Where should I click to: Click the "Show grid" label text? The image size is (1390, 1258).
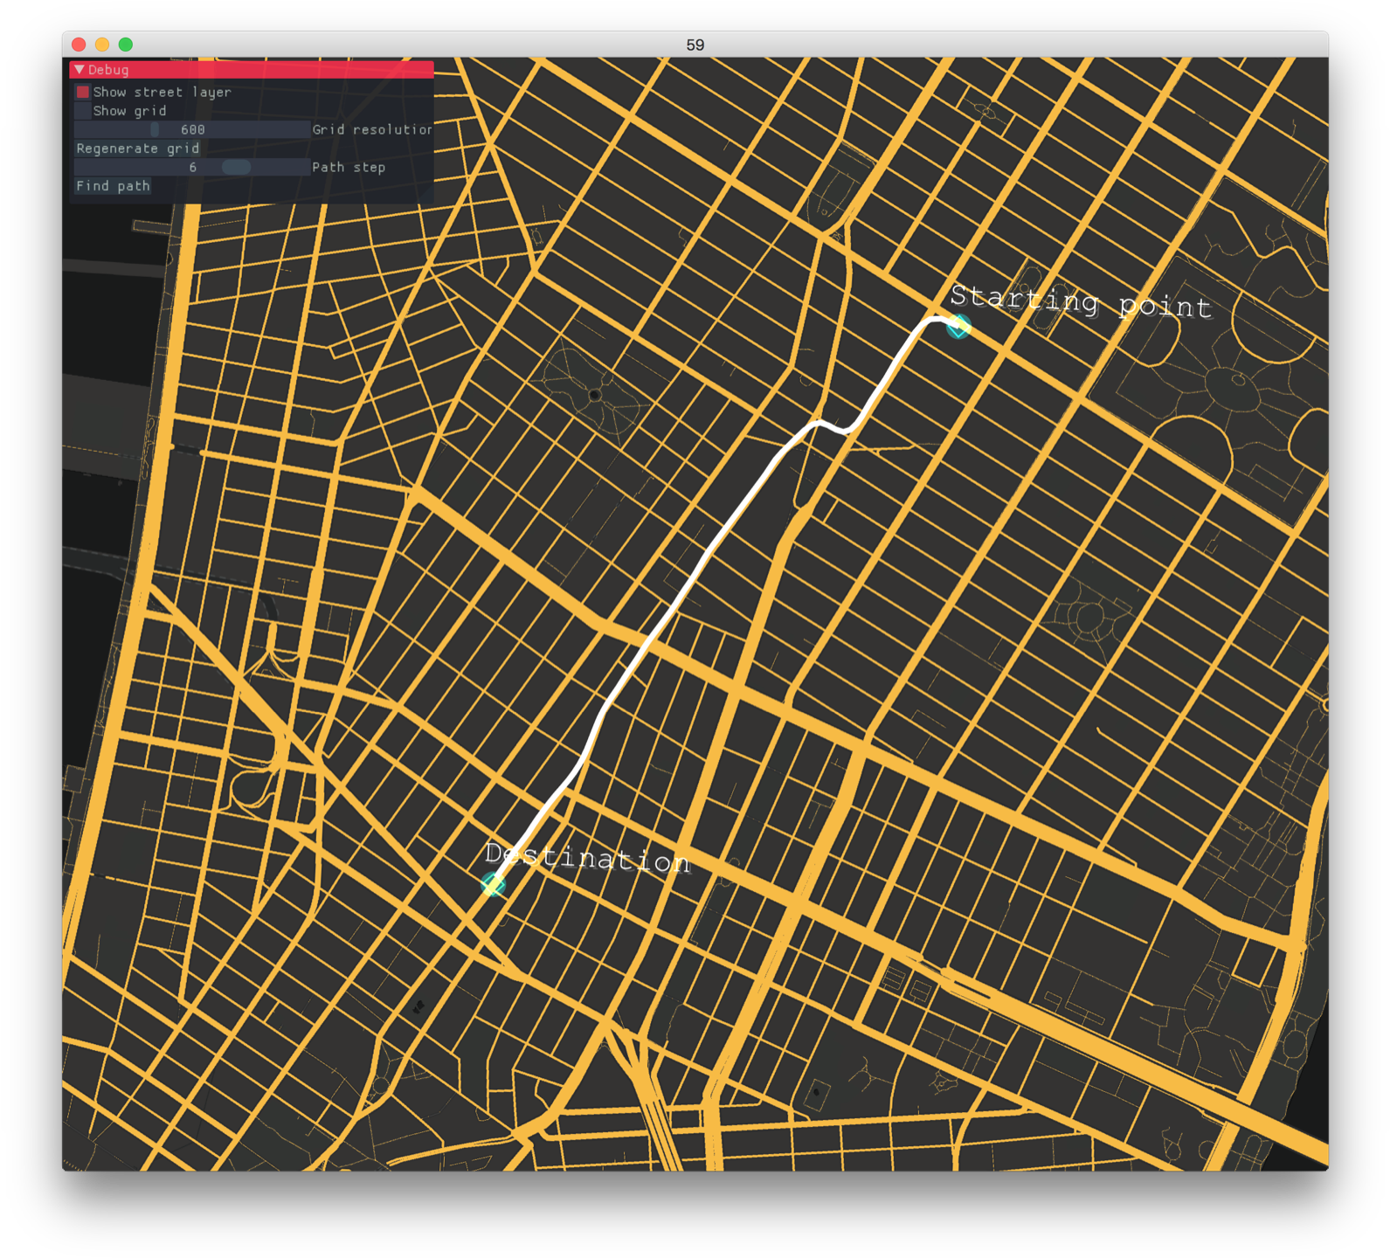(x=129, y=111)
